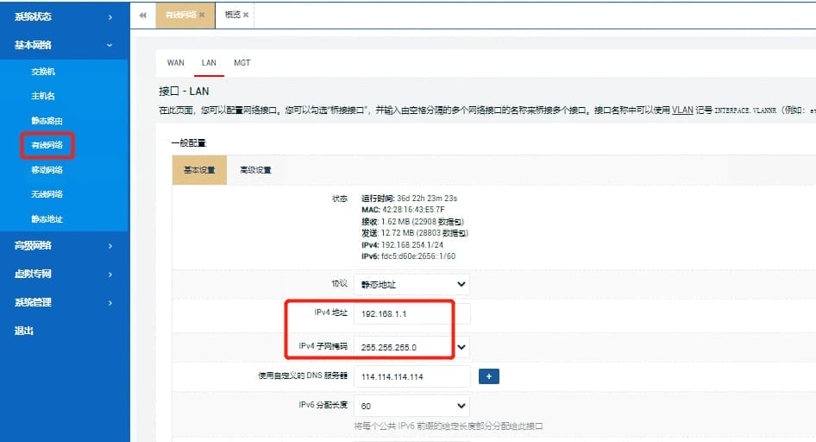Expand the 系统状态 sidebar section
Image resolution: width=816 pixels, height=442 pixels.
click(x=64, y=16)
